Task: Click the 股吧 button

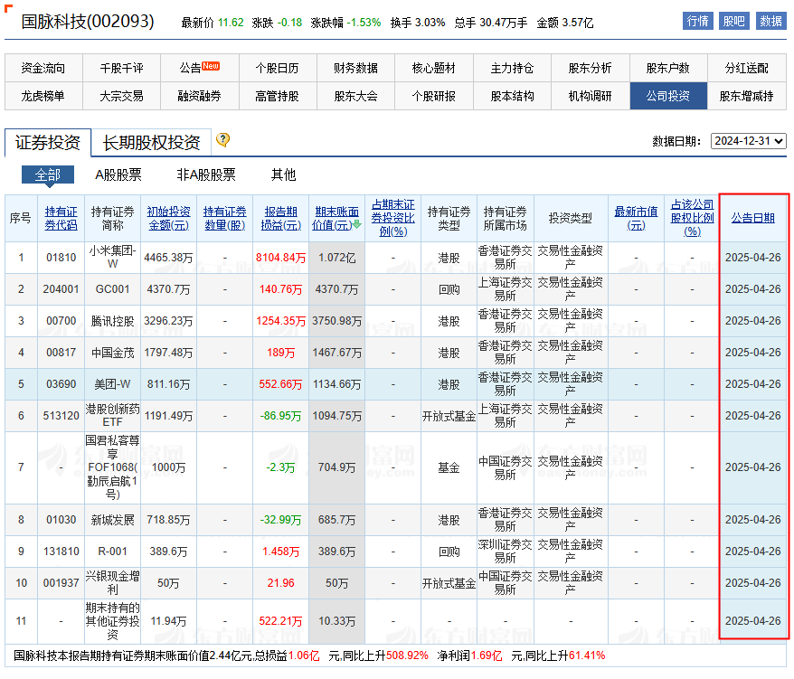Action: click(733, 22)
